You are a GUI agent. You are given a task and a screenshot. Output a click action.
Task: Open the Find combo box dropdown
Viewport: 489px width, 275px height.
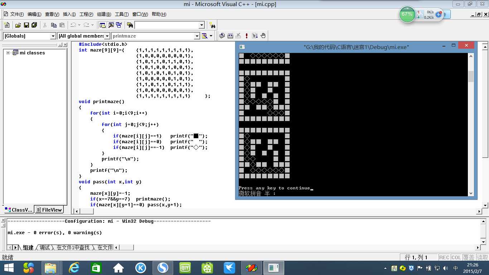click(x=202, y=25)
